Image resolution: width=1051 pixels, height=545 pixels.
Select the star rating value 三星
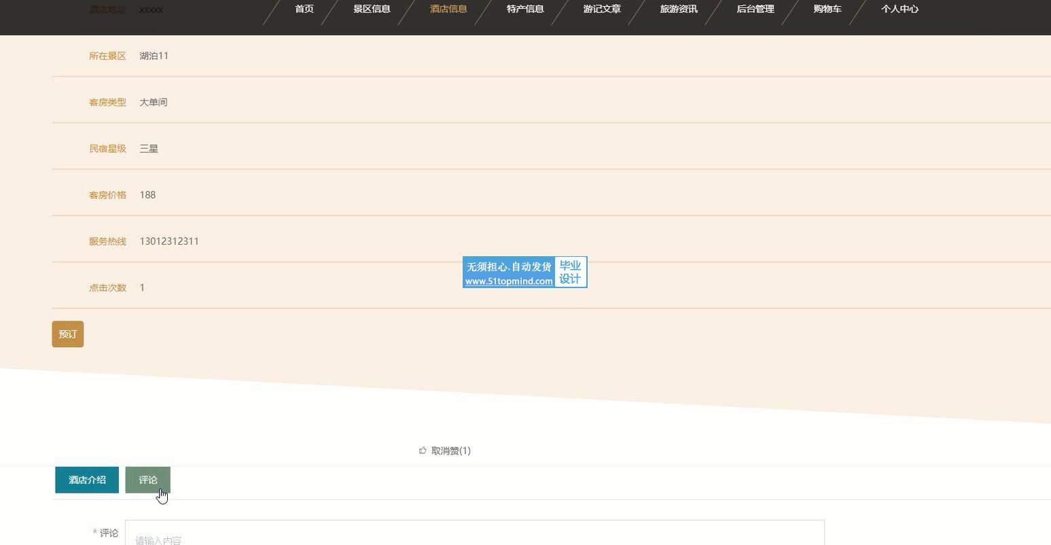click(149, 148)
